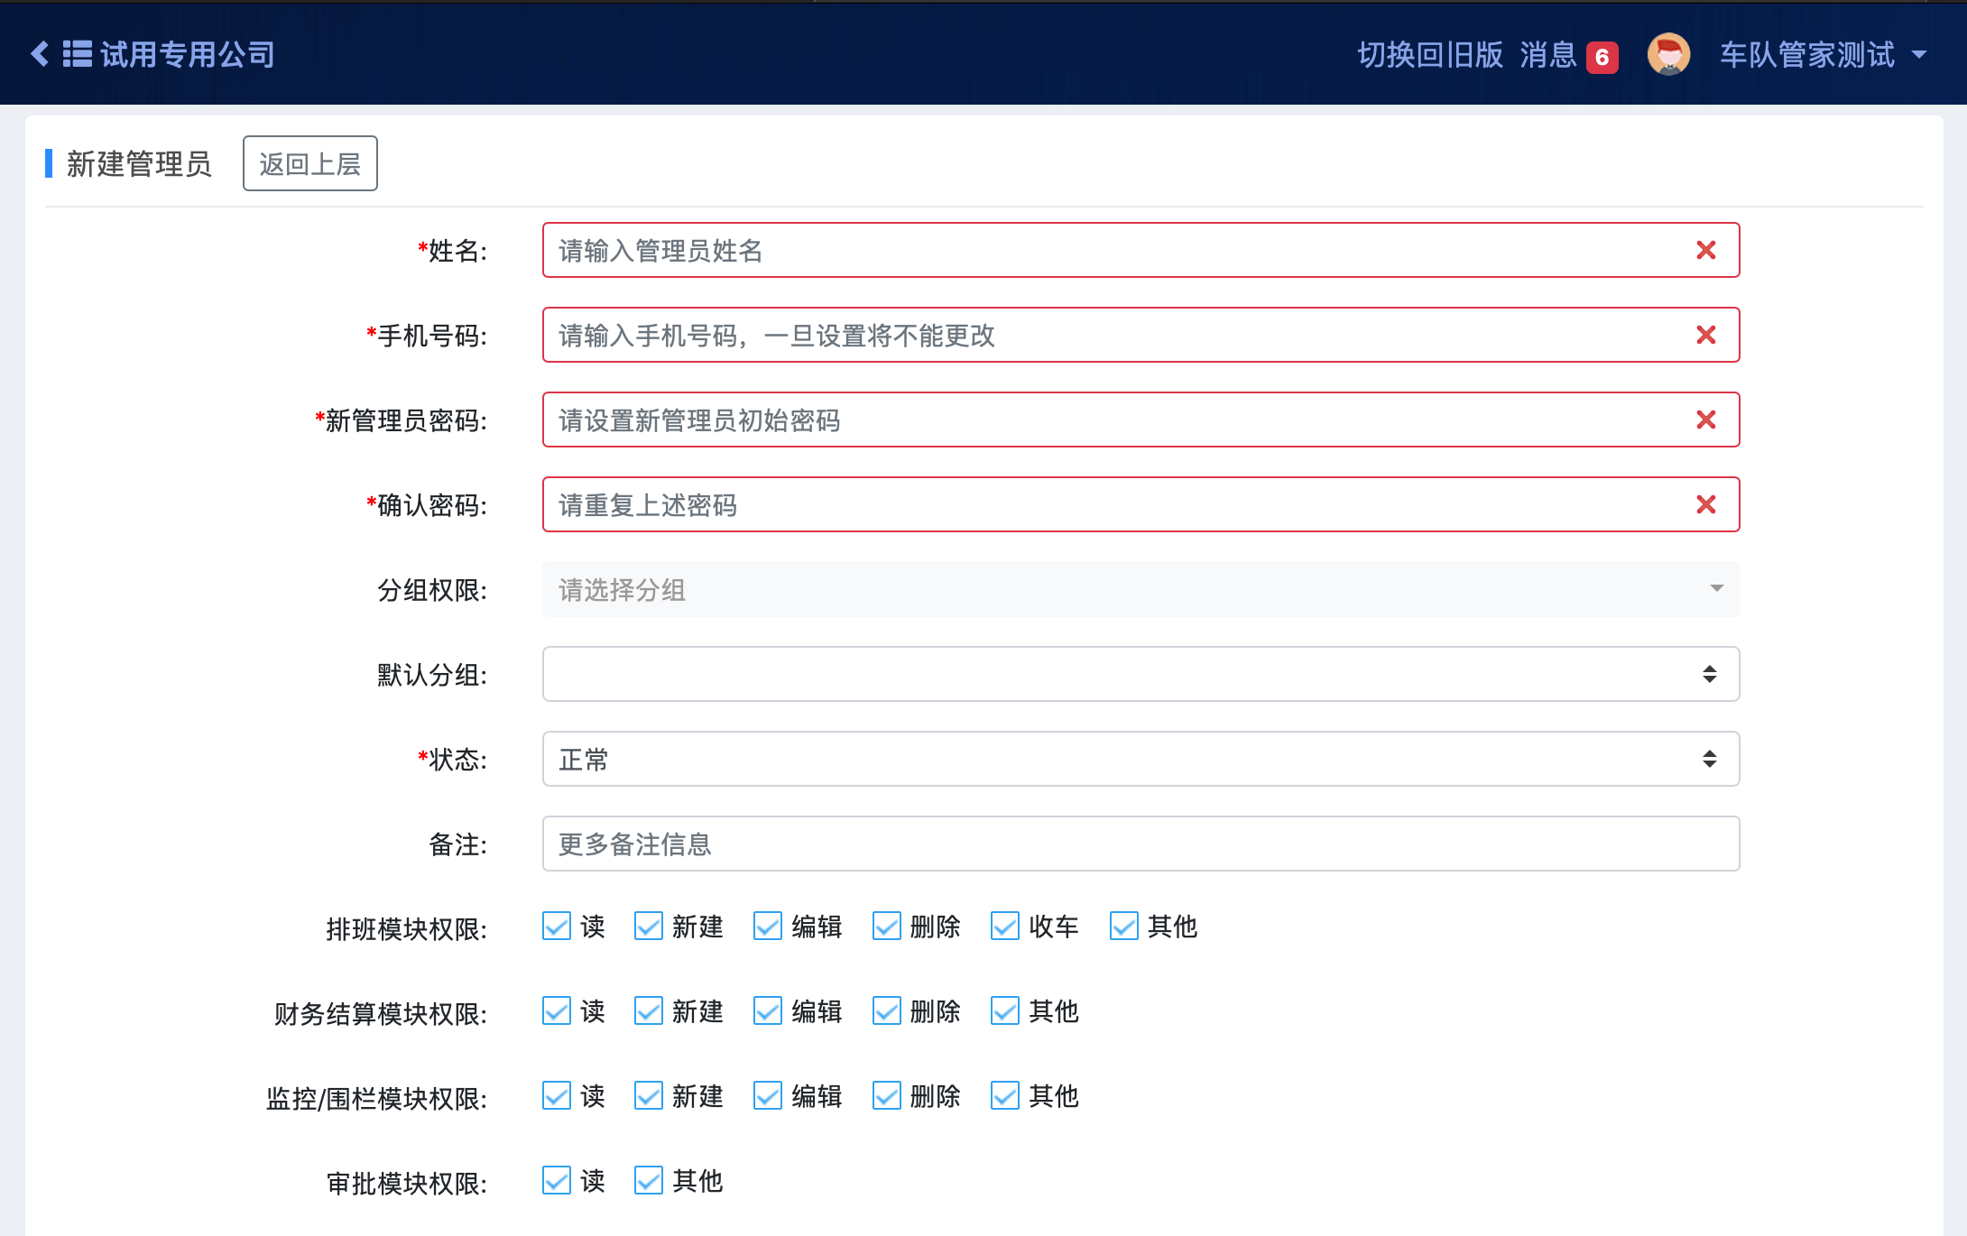This screenshot has width=1967, height=1236.
Task: Click the 返回上层 button
Action: click(309, 163)
